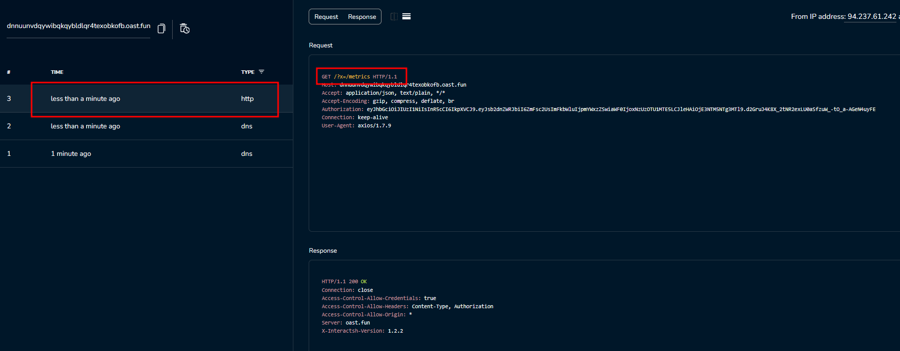Click the TYPE column header label
900x351 pixels.
pyautogui.click(x=248, y=72)
